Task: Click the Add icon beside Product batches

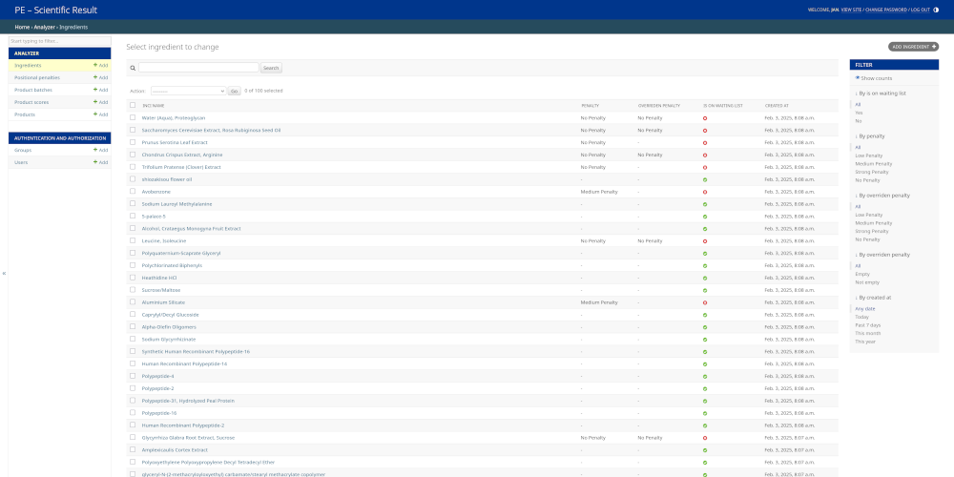Action: coord(95,90)
